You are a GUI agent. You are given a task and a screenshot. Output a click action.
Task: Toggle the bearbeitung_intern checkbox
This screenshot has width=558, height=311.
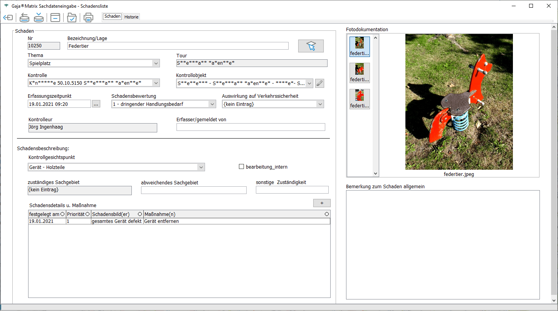click(x=242, y=167)
